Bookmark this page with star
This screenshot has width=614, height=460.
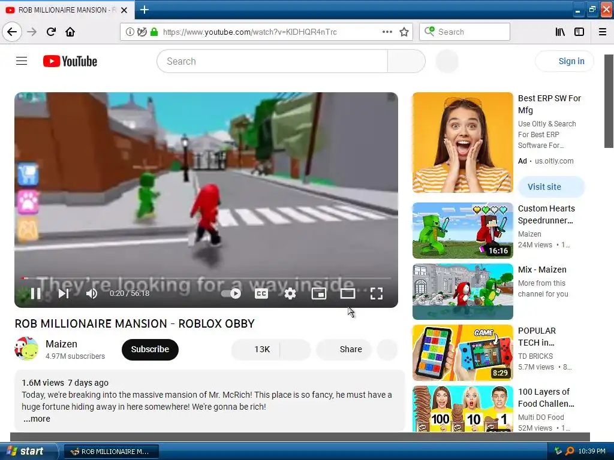(x=404, y=32)
